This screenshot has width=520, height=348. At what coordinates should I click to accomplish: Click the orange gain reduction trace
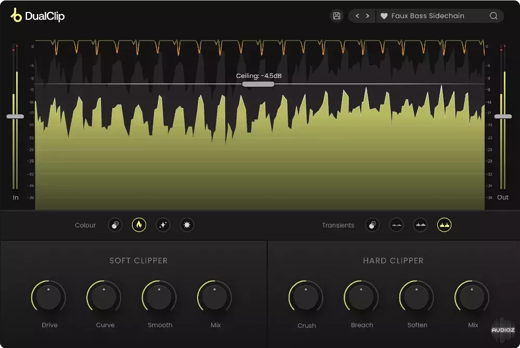pyautogui.click(x=259, y=47)
